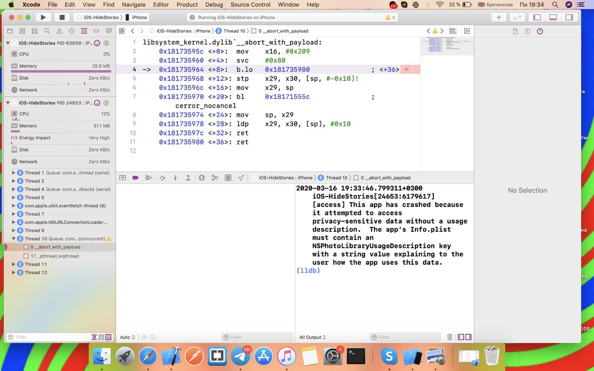
Task: Click the 3 warnings indicator in activity bar
Action: 390,17
